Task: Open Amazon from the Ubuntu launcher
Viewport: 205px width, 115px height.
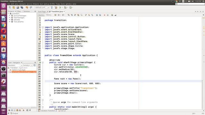Action: click(4, 50)
